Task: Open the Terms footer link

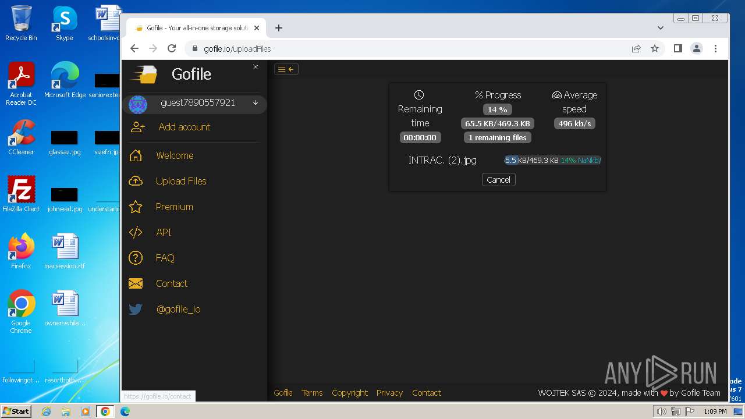Action: pos(312,393)
